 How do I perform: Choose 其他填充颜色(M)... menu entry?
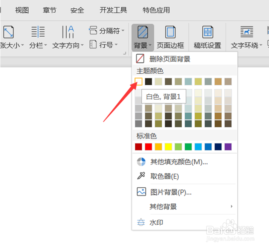pyautogui.click(x=185, y=162)
